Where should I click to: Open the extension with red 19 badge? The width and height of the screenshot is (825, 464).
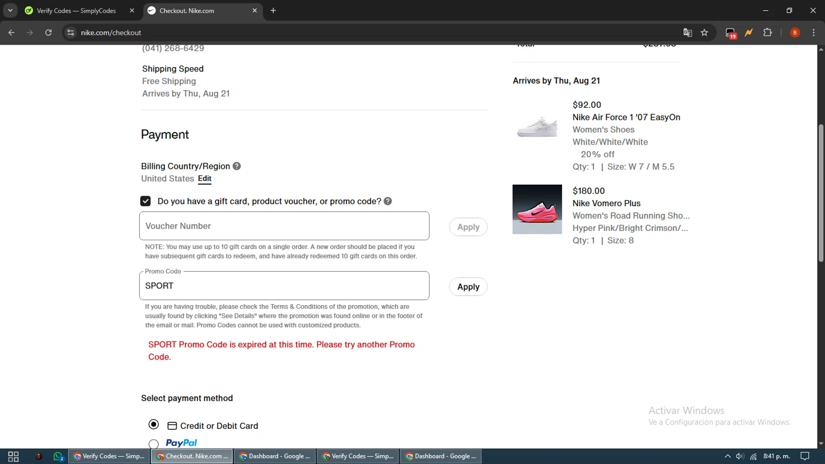[730, 33]
